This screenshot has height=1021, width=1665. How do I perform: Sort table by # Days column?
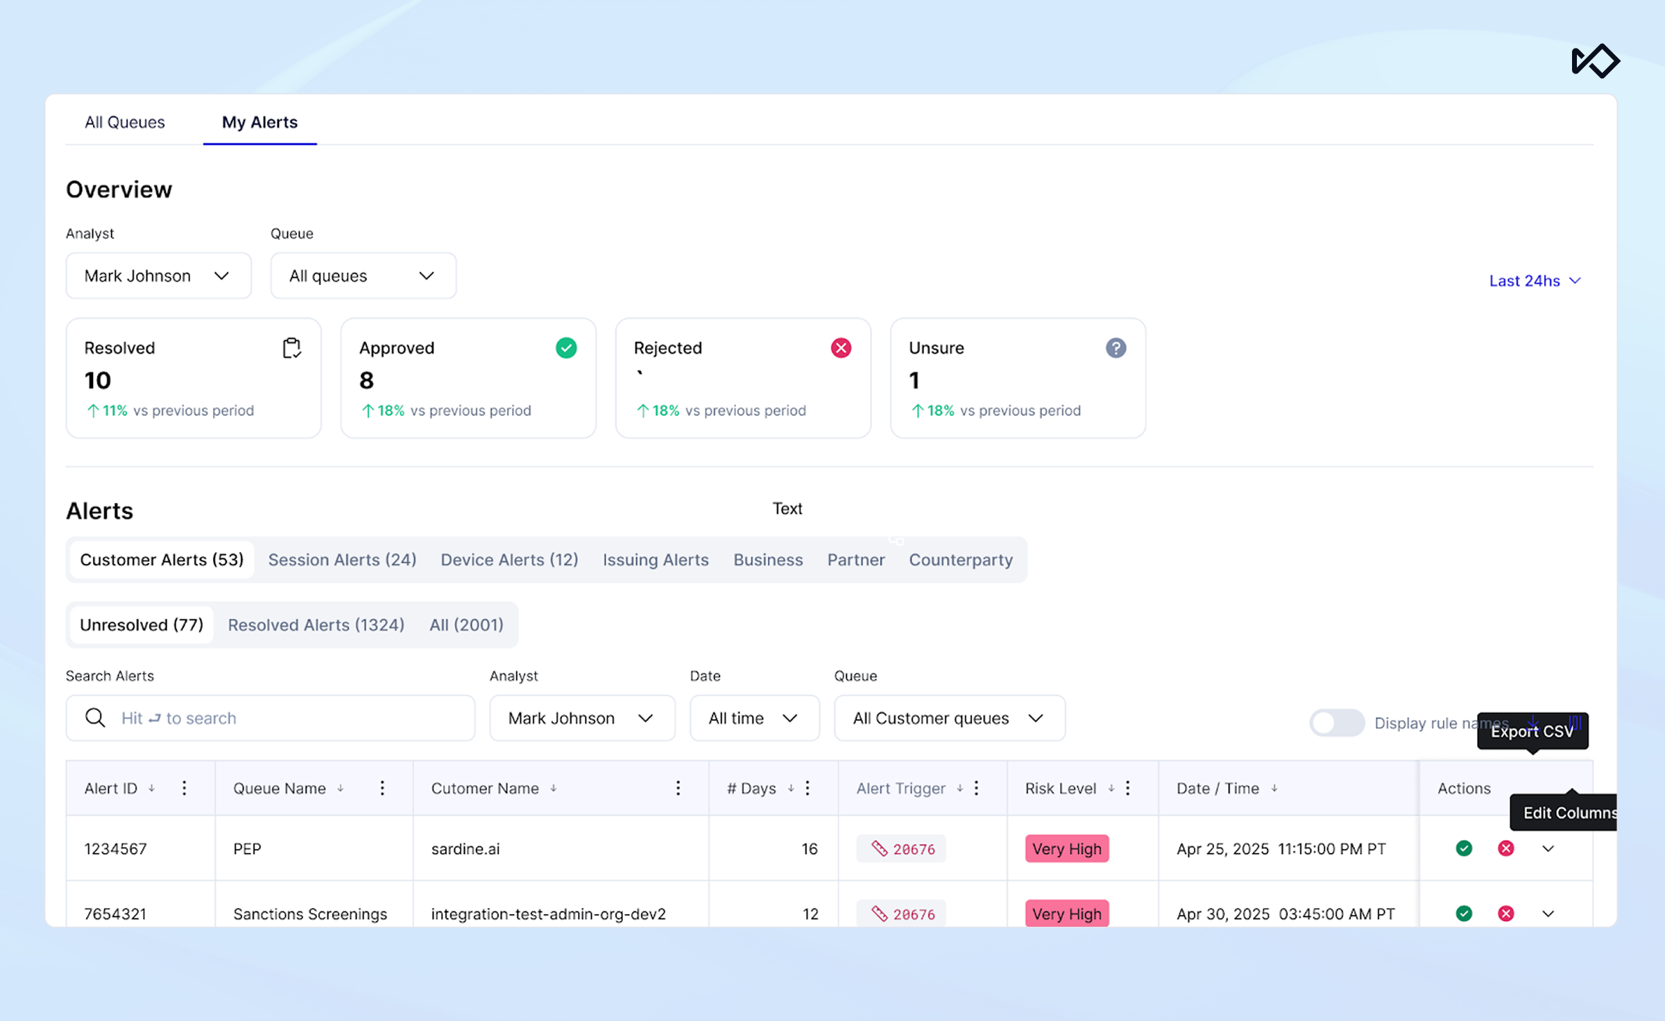pyautogui.click(x=791, y=788)
